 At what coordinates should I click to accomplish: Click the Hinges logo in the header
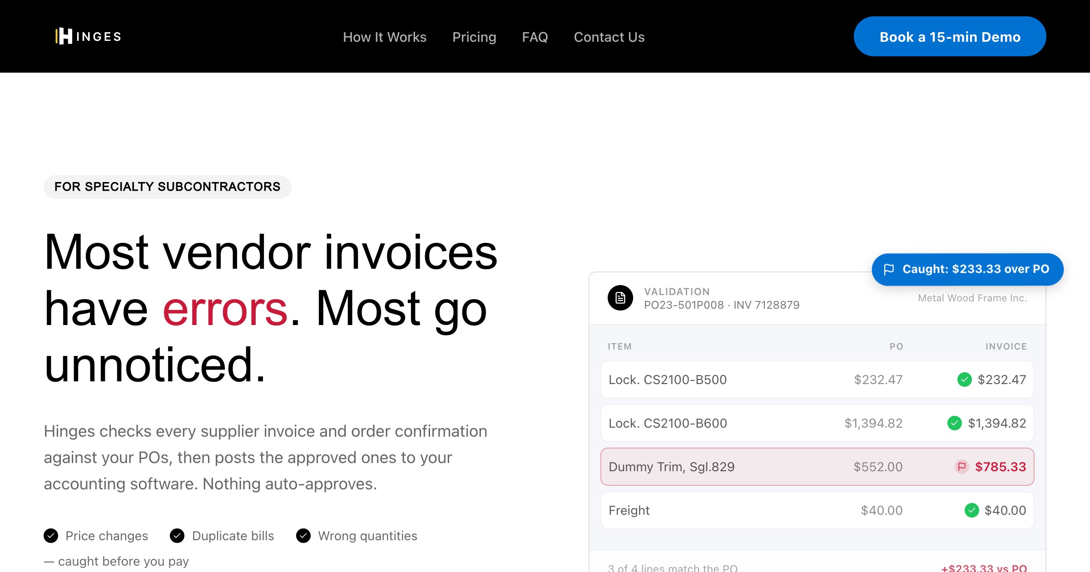88,36
